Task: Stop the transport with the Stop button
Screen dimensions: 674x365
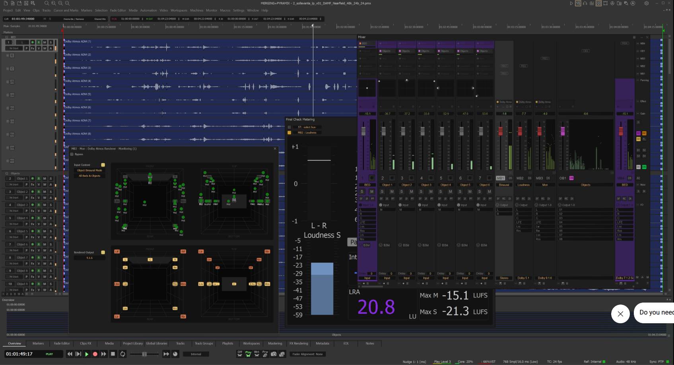Action: 113,354
